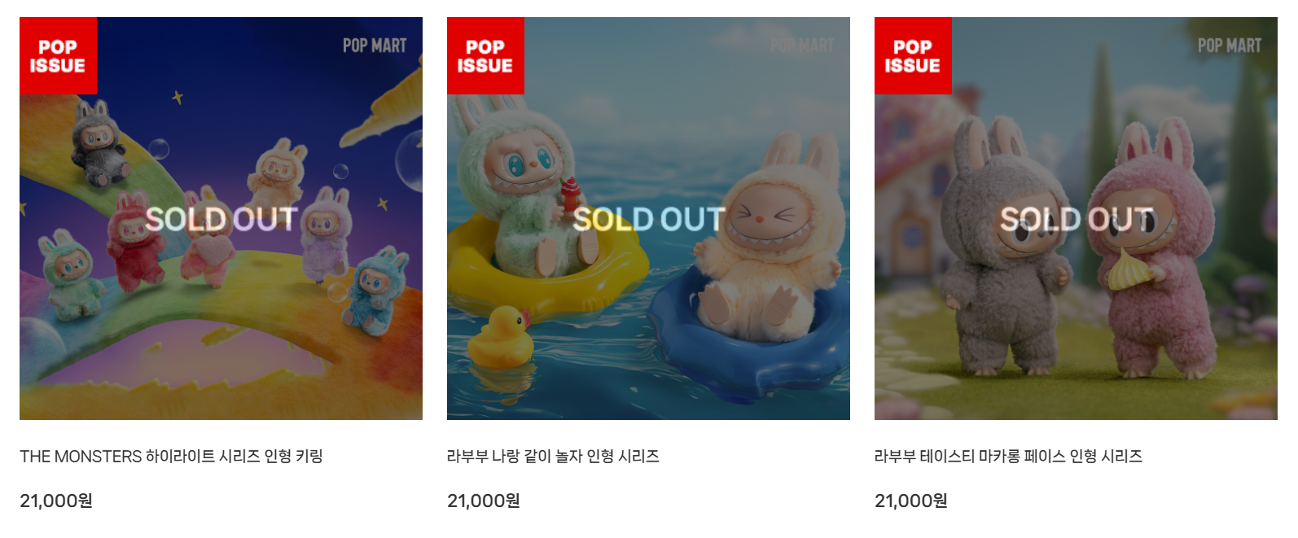Select the rainbow bridge Labubu product thumbnail
The image size is (1298, 538).
[221, 218]
